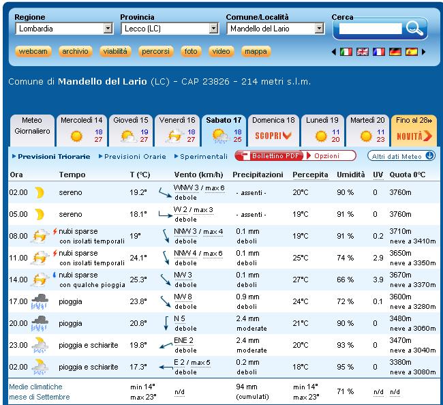443x405 pixels.
Task: Click the wind direction arrow at 23.00
Action: [166, 346]
